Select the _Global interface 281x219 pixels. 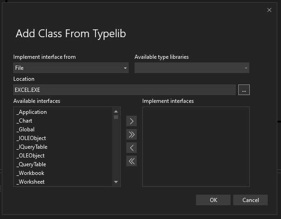tap(26, 129)
